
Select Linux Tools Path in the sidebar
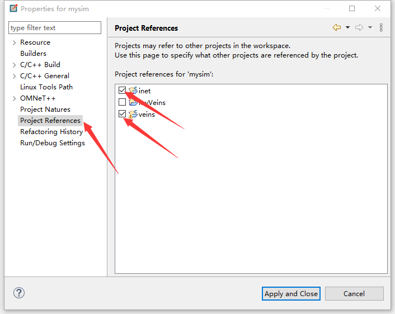(46, 87)
